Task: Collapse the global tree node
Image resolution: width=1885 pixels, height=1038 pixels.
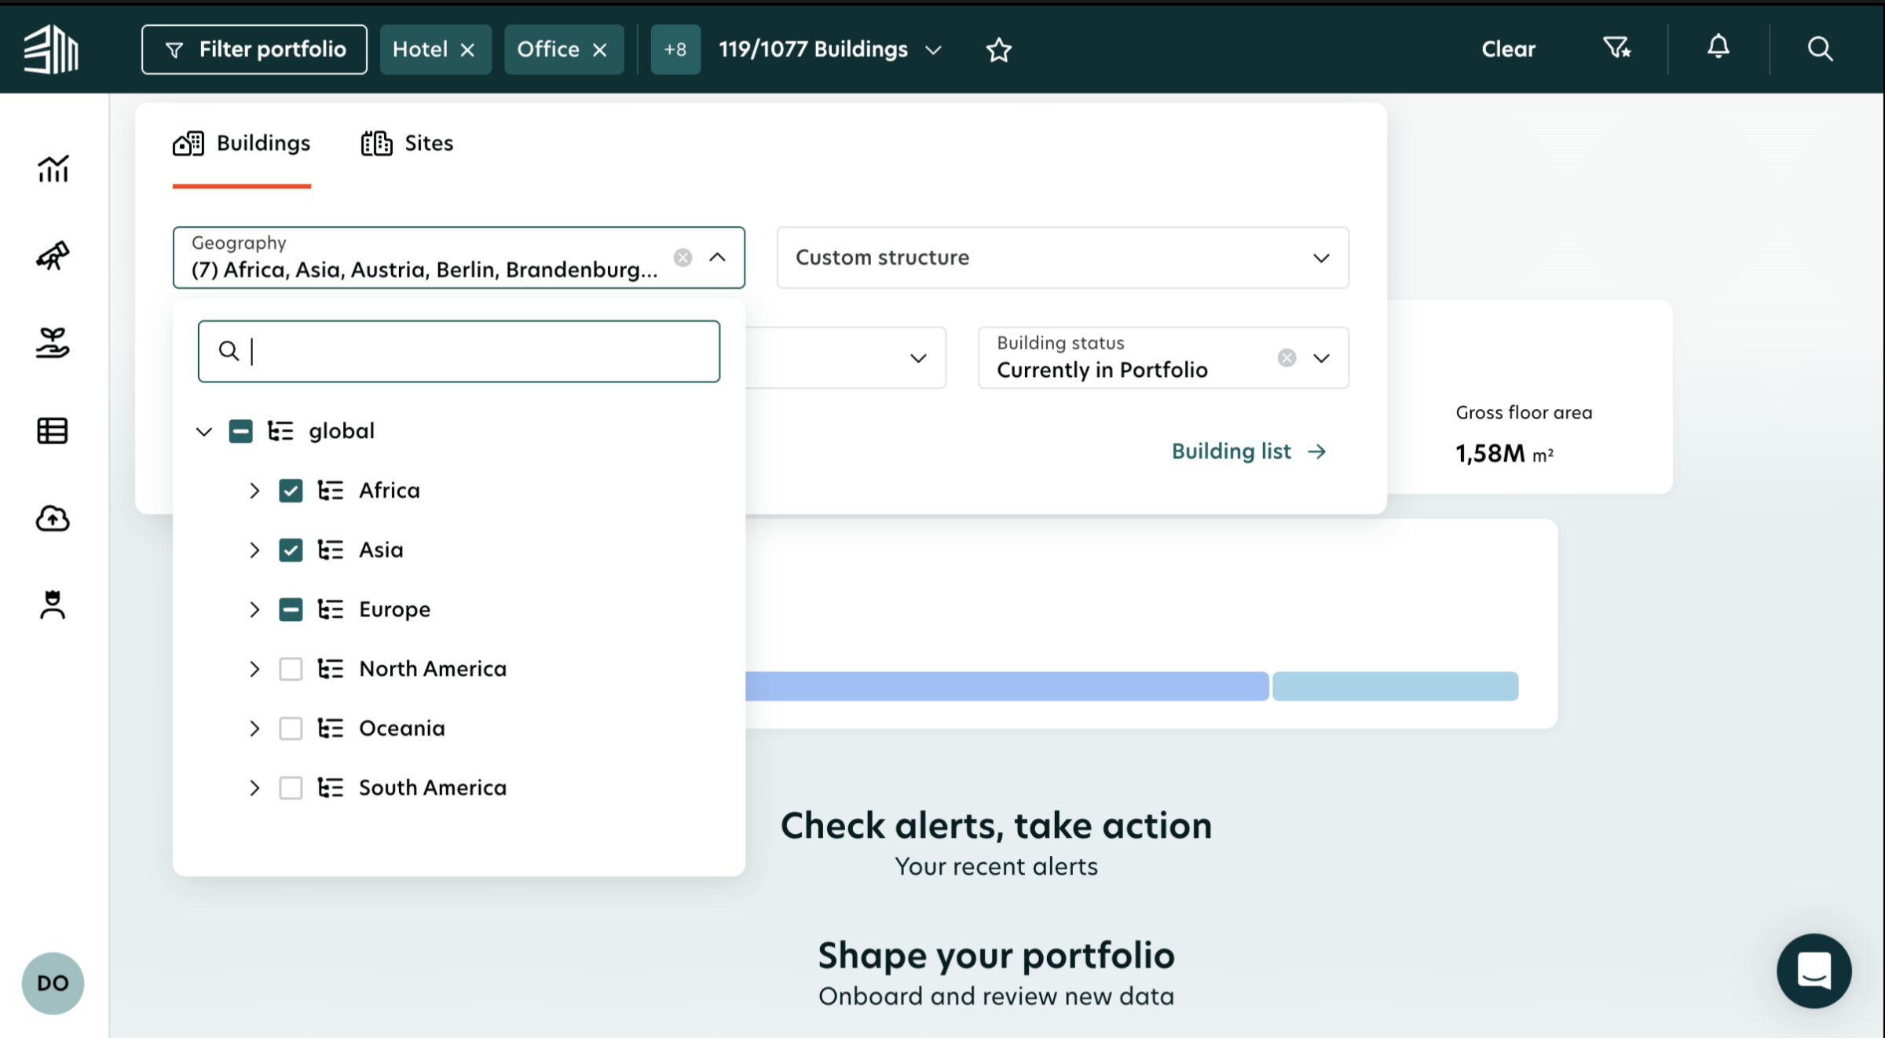Action: click(204, 431)
